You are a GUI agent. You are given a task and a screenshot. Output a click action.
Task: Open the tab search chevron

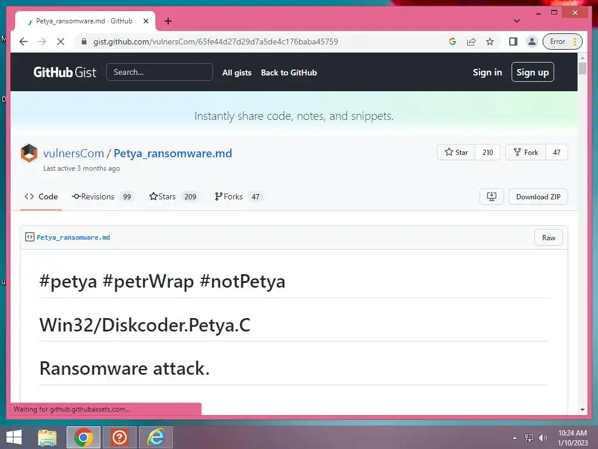pyautogui.click(x=517, y=21)
